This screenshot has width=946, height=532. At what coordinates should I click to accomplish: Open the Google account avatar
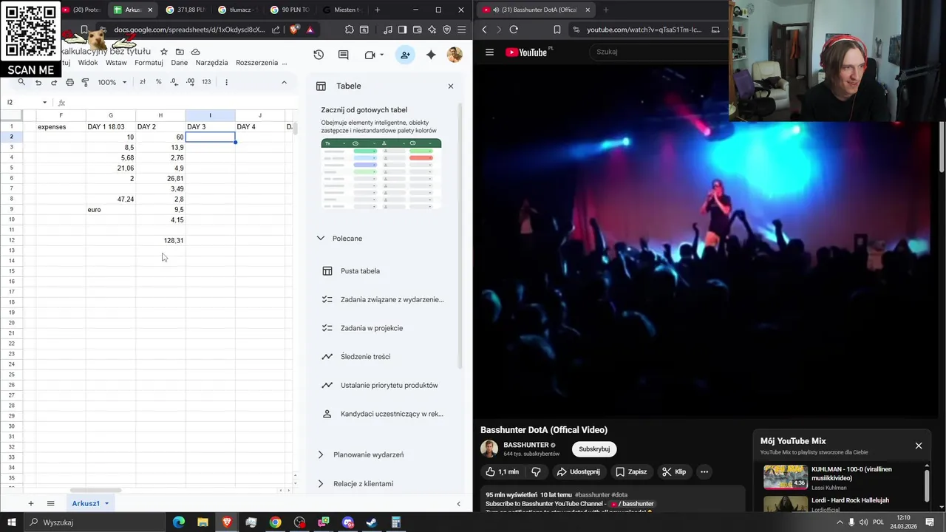(455, 55)
